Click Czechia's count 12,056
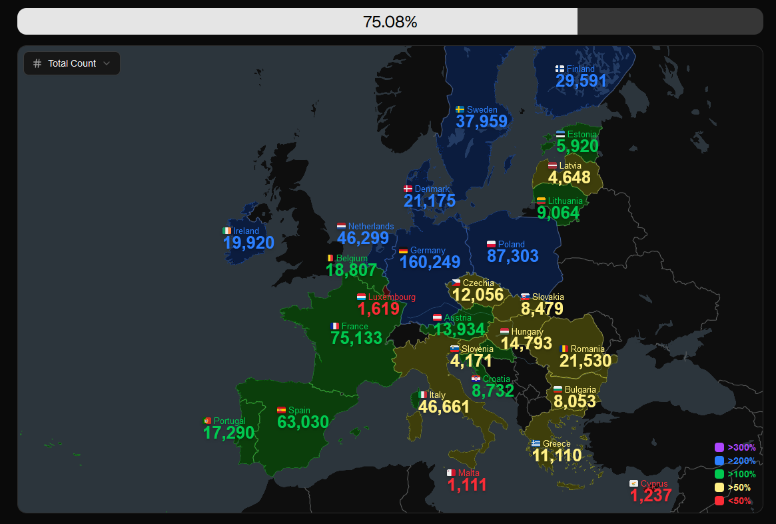The width and height of the screenshot is (776, 524). (478, 295)
